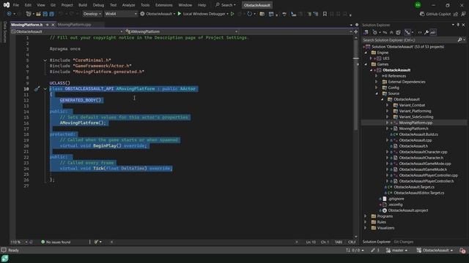Click the Collapse All icon in Solution Explorer
The image size is (469, 263).
(391, 32)
